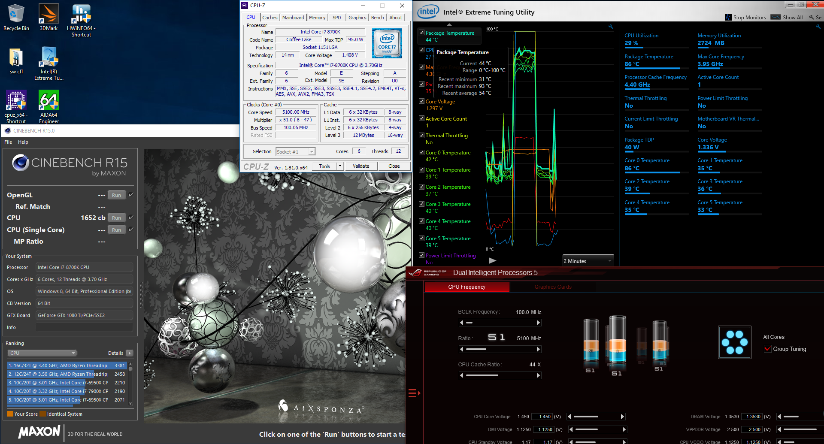The width and height of the screenshot is (824, 444).
Task: Click the wrench icon above XTU monitor panel
Action: tap(818, 27)
